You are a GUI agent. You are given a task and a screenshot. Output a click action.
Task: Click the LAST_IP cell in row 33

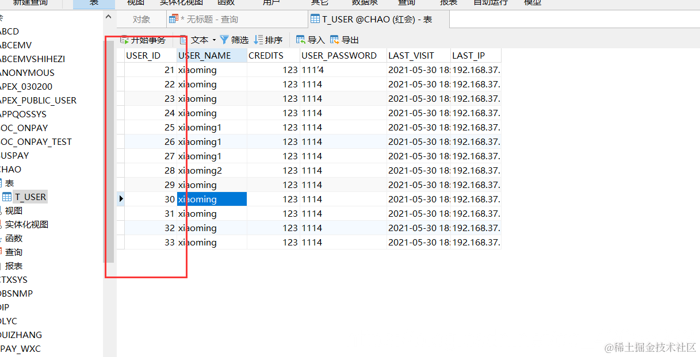click(476, 243)
